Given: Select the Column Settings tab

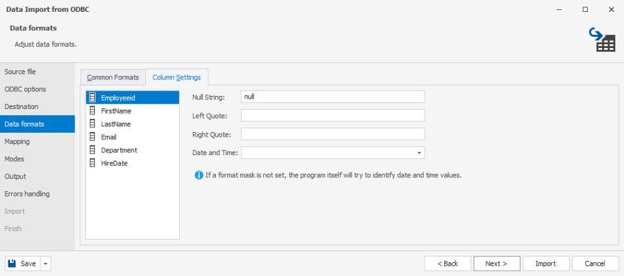Looking at the screenshot, I should [176, 78].
